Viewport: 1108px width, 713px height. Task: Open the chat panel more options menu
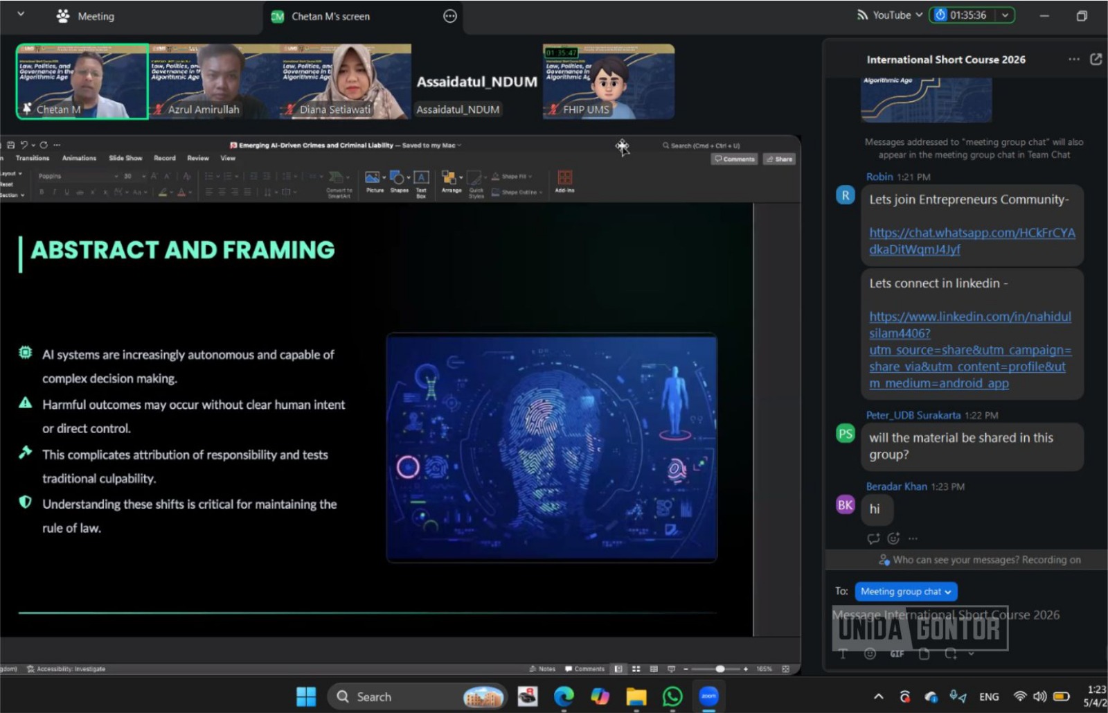coord(1074,60)
